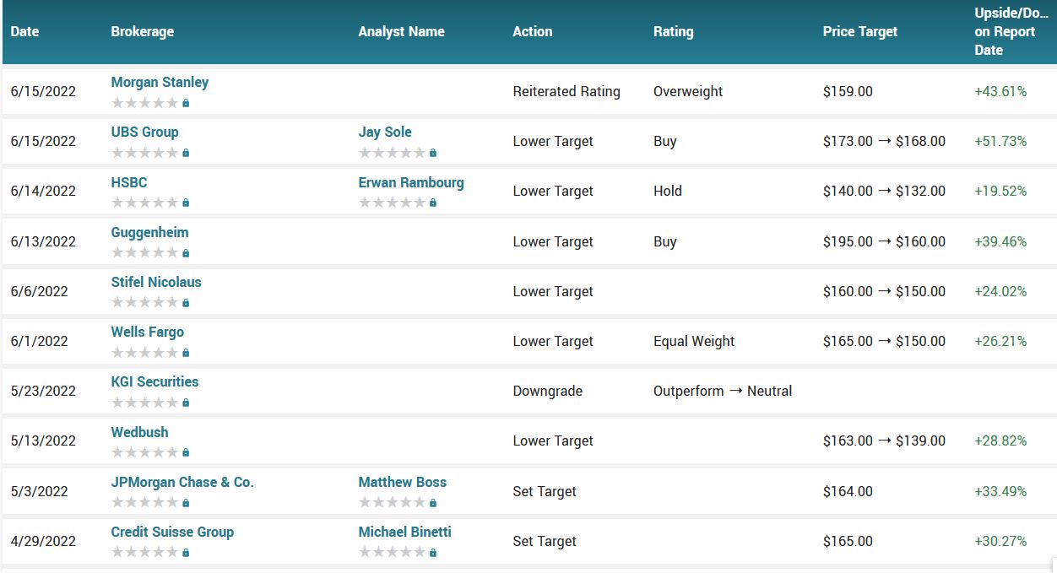Viewport: 1057px width, 573px height.
Task: Open JPMorgan Chase & Co. link
Action: click(x=182, y=482)
